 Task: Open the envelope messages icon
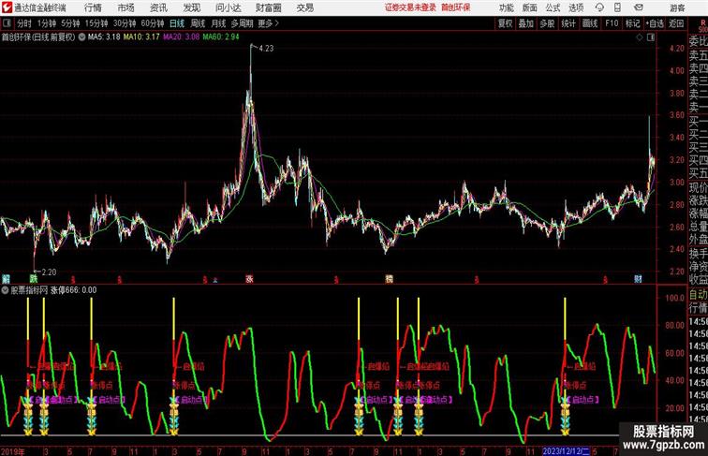tap(639, 7)
